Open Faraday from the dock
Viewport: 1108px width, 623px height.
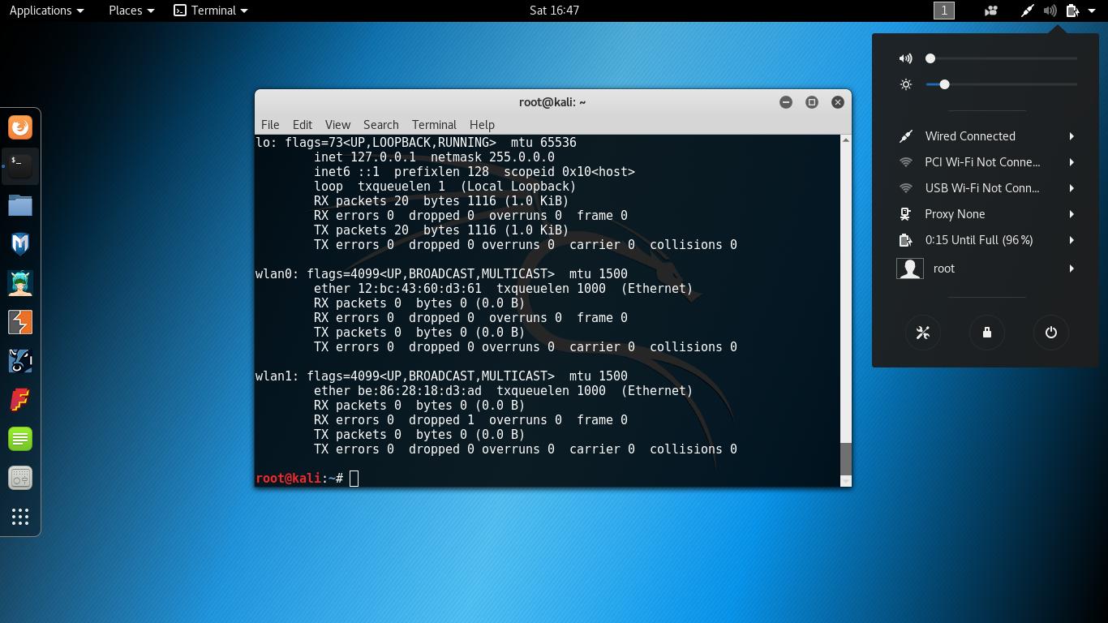(19, 400)
